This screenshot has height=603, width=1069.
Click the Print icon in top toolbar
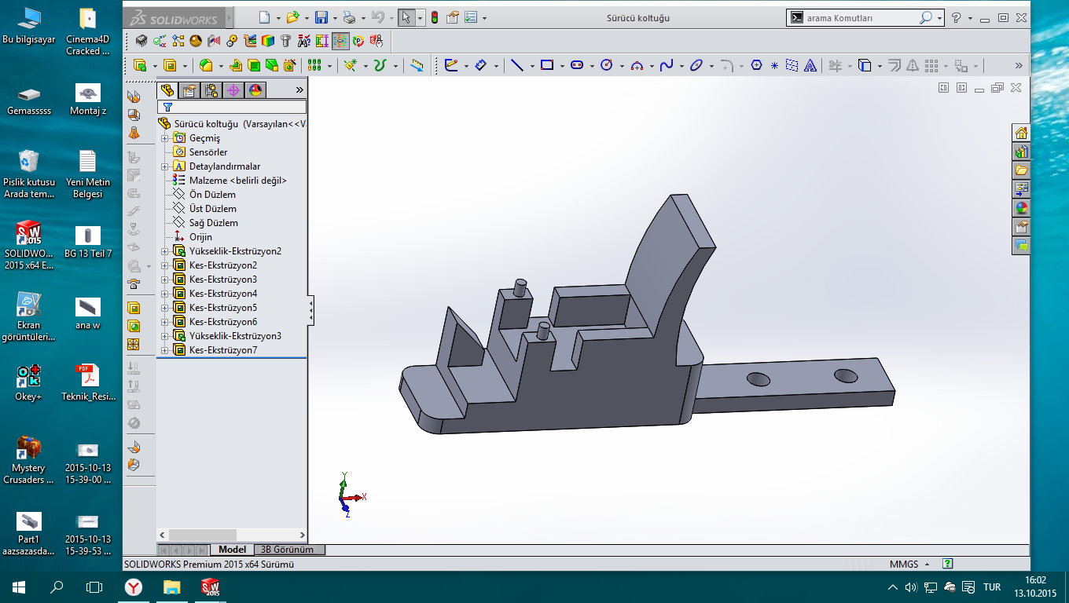350,17
